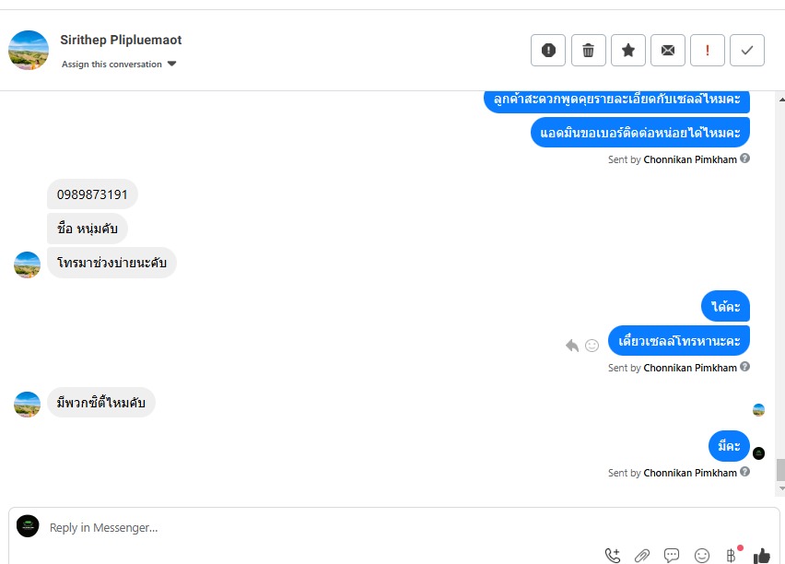Send a thumbs-up like
The width and height of the screenshot is (785, 564).
[761, 556]
